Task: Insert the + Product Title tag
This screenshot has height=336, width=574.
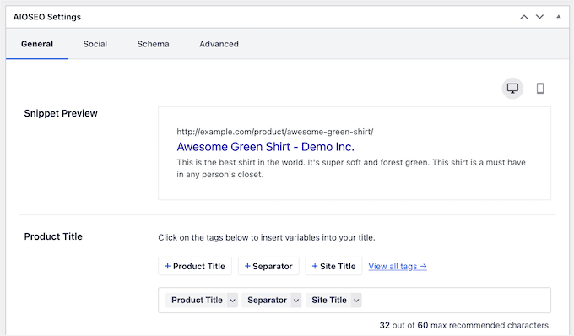Action: tap(195, 266)
